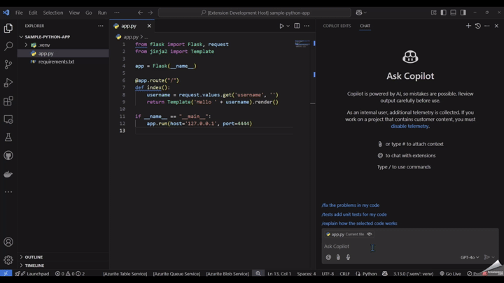Send the Copilot chat message
Viewport: 504px width, 283px height.
click(x=487, y=257)
